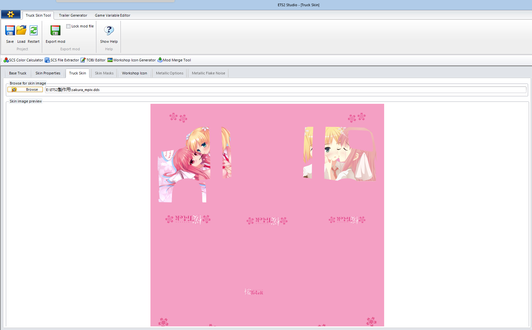The height and width of the screenshot is (330, 532).
Task: Open the gear application menu button
Action: (11, 14)
